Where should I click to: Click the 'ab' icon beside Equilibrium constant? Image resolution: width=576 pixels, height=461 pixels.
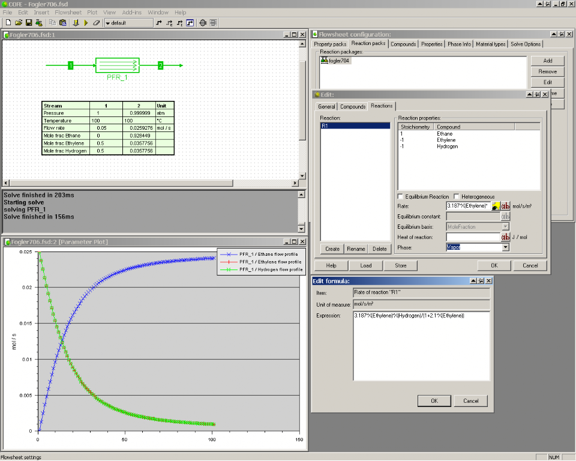click(505, 217)
